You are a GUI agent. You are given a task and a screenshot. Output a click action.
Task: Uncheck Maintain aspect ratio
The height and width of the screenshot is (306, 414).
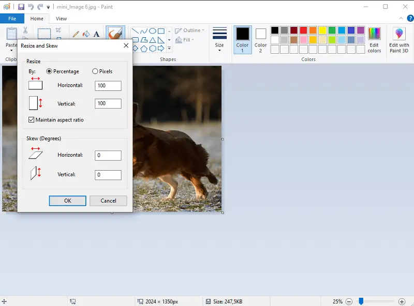click(x=32, y=119)
